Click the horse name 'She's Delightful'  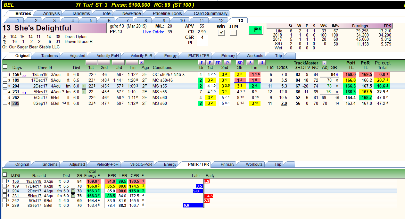click(x=43, y=28)
